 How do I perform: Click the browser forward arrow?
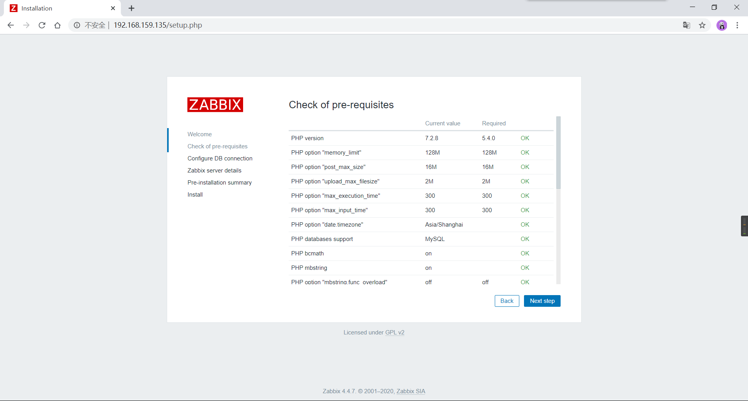[x=26, y=25]
